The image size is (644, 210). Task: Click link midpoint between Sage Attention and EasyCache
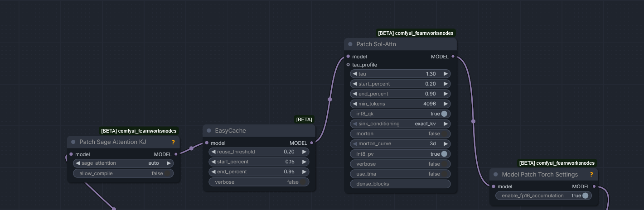pos(192,148)
